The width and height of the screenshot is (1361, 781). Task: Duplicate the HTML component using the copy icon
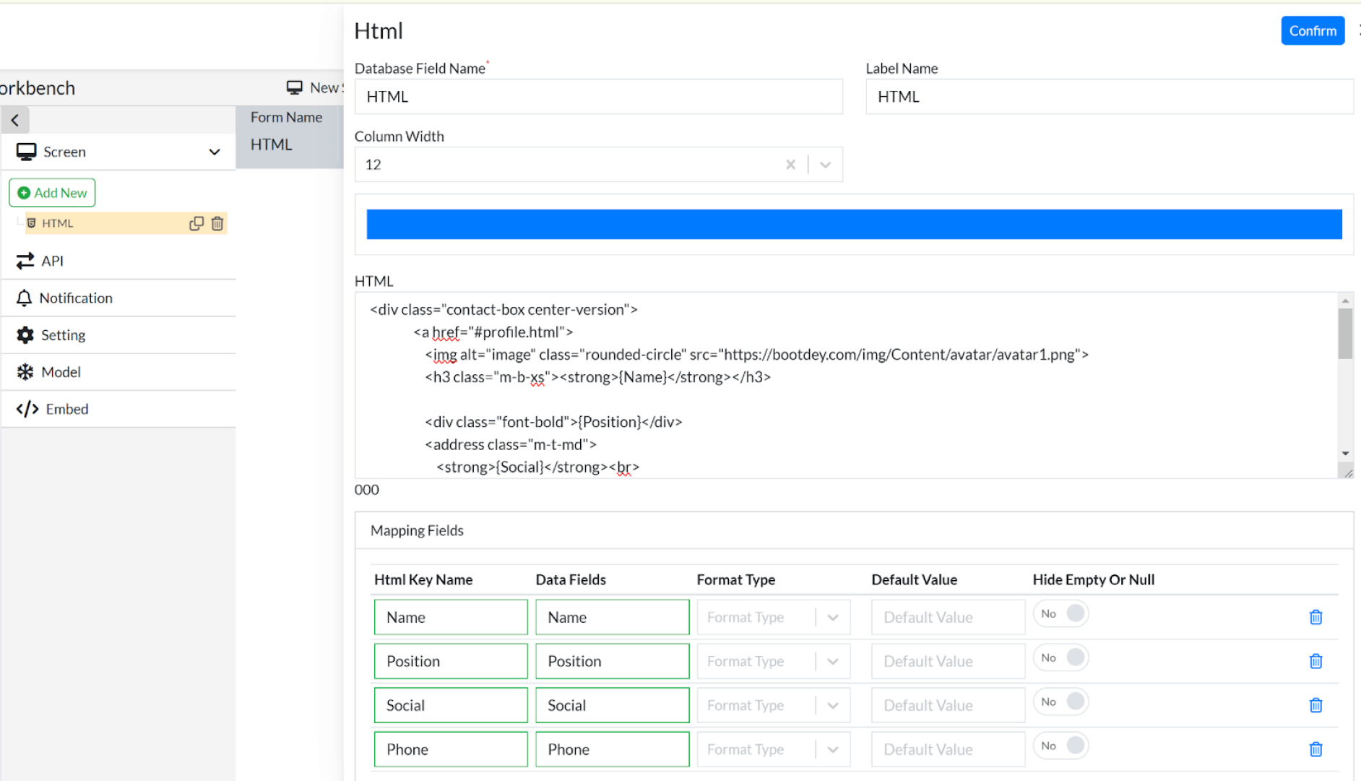(x=196, y=223)
